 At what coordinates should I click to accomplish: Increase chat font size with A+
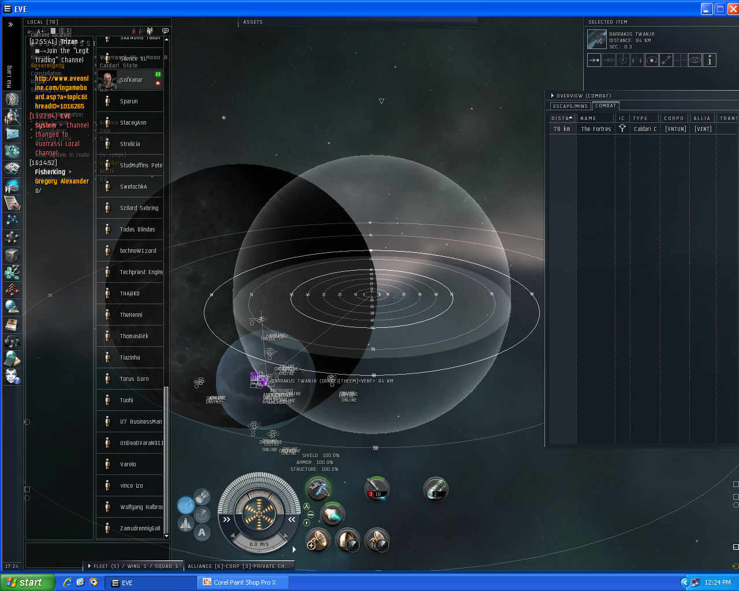(x=40, y=32)
